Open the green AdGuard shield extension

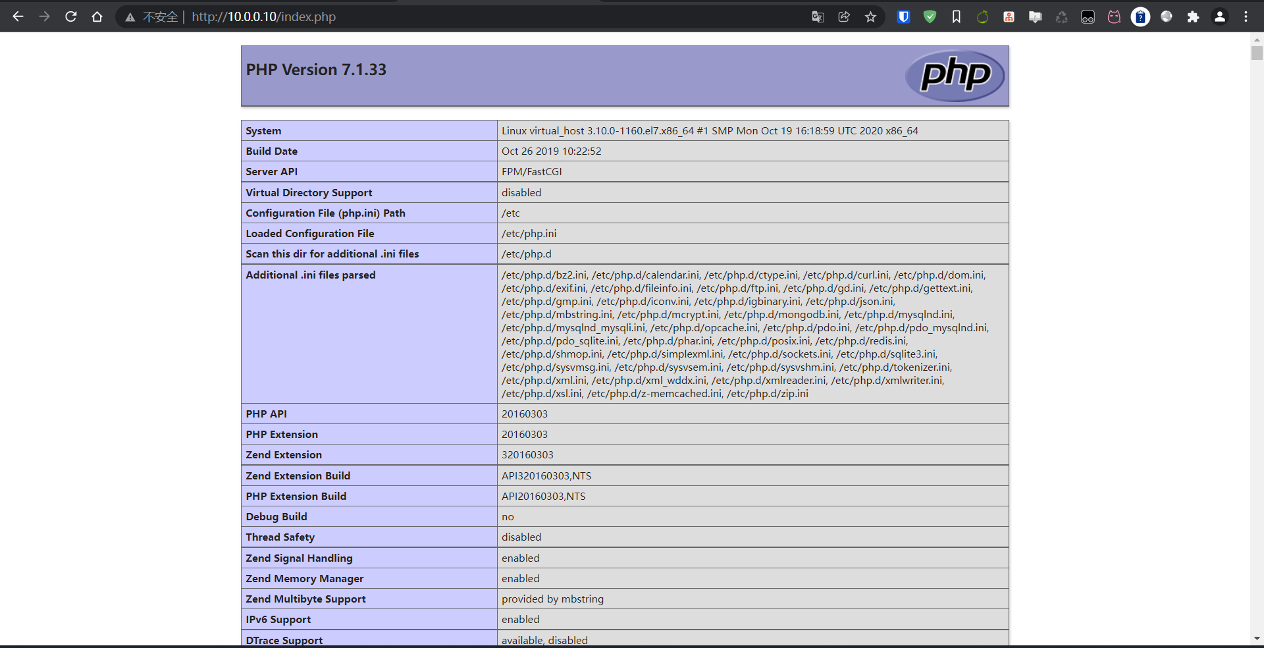click(x=930, y=16)
